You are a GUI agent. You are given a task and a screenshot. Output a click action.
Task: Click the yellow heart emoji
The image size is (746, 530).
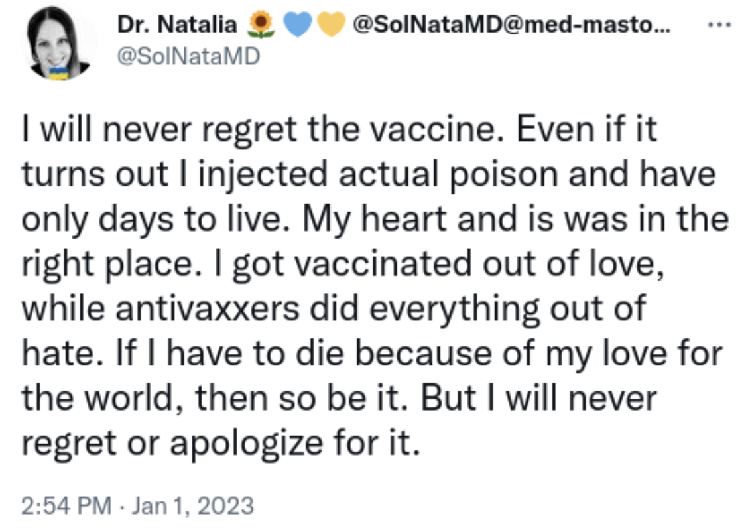point(329,25)
